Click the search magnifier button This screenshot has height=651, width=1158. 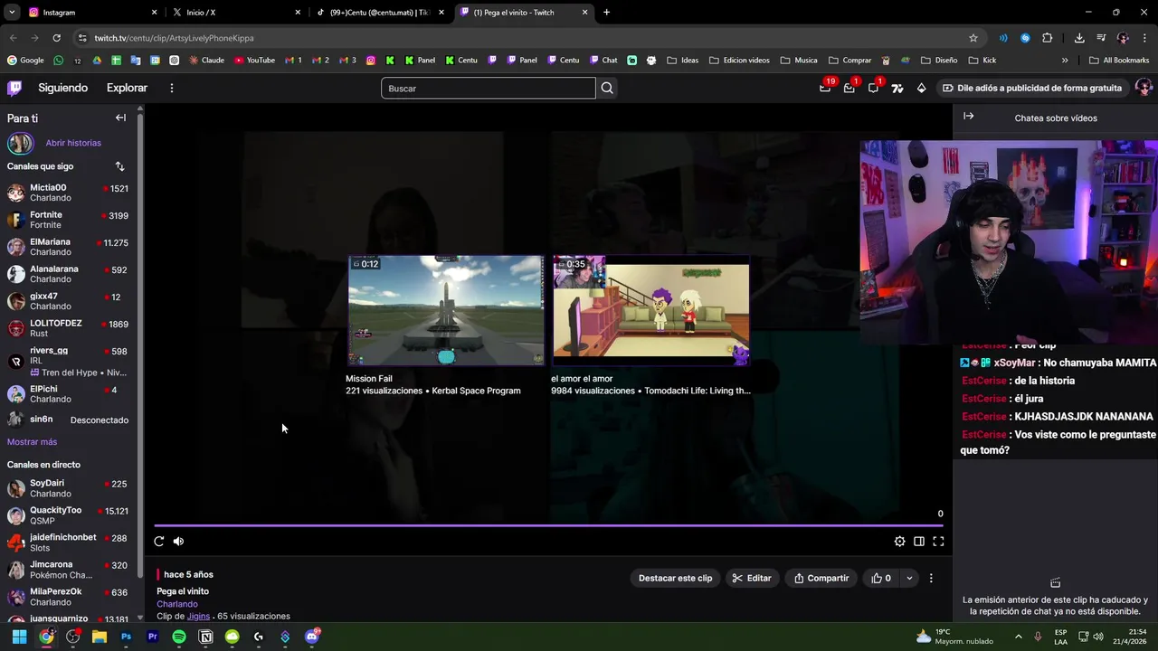pyautogui.click(x=607, y=88)
